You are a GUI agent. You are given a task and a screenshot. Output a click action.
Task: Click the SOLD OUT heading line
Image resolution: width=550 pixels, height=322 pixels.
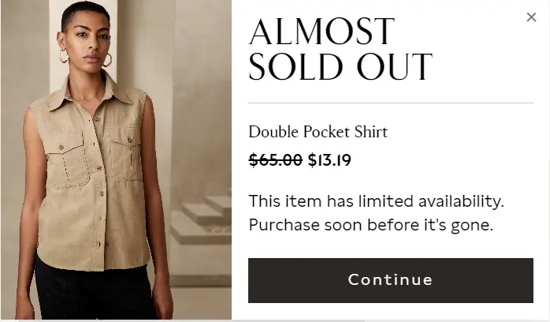pos(340,68)
